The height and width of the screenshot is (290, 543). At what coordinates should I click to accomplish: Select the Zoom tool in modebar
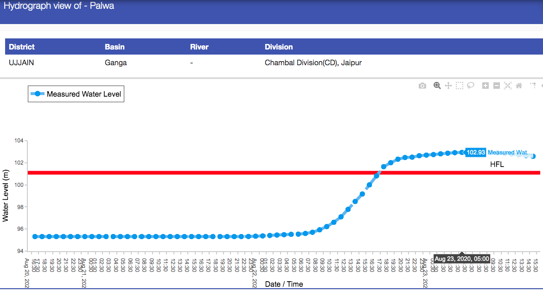click(437, 86)
